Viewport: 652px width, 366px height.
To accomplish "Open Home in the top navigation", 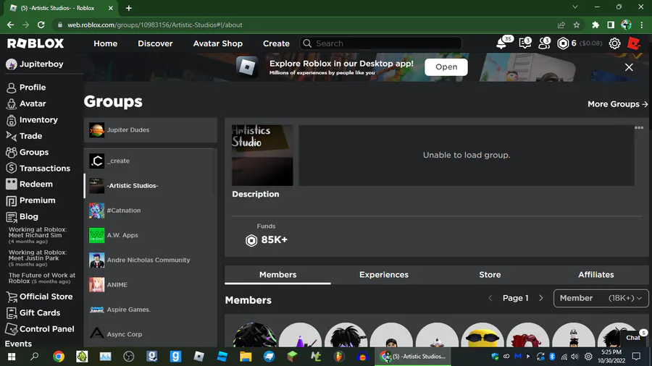I will pyautogui.click(x=105, y=43).
